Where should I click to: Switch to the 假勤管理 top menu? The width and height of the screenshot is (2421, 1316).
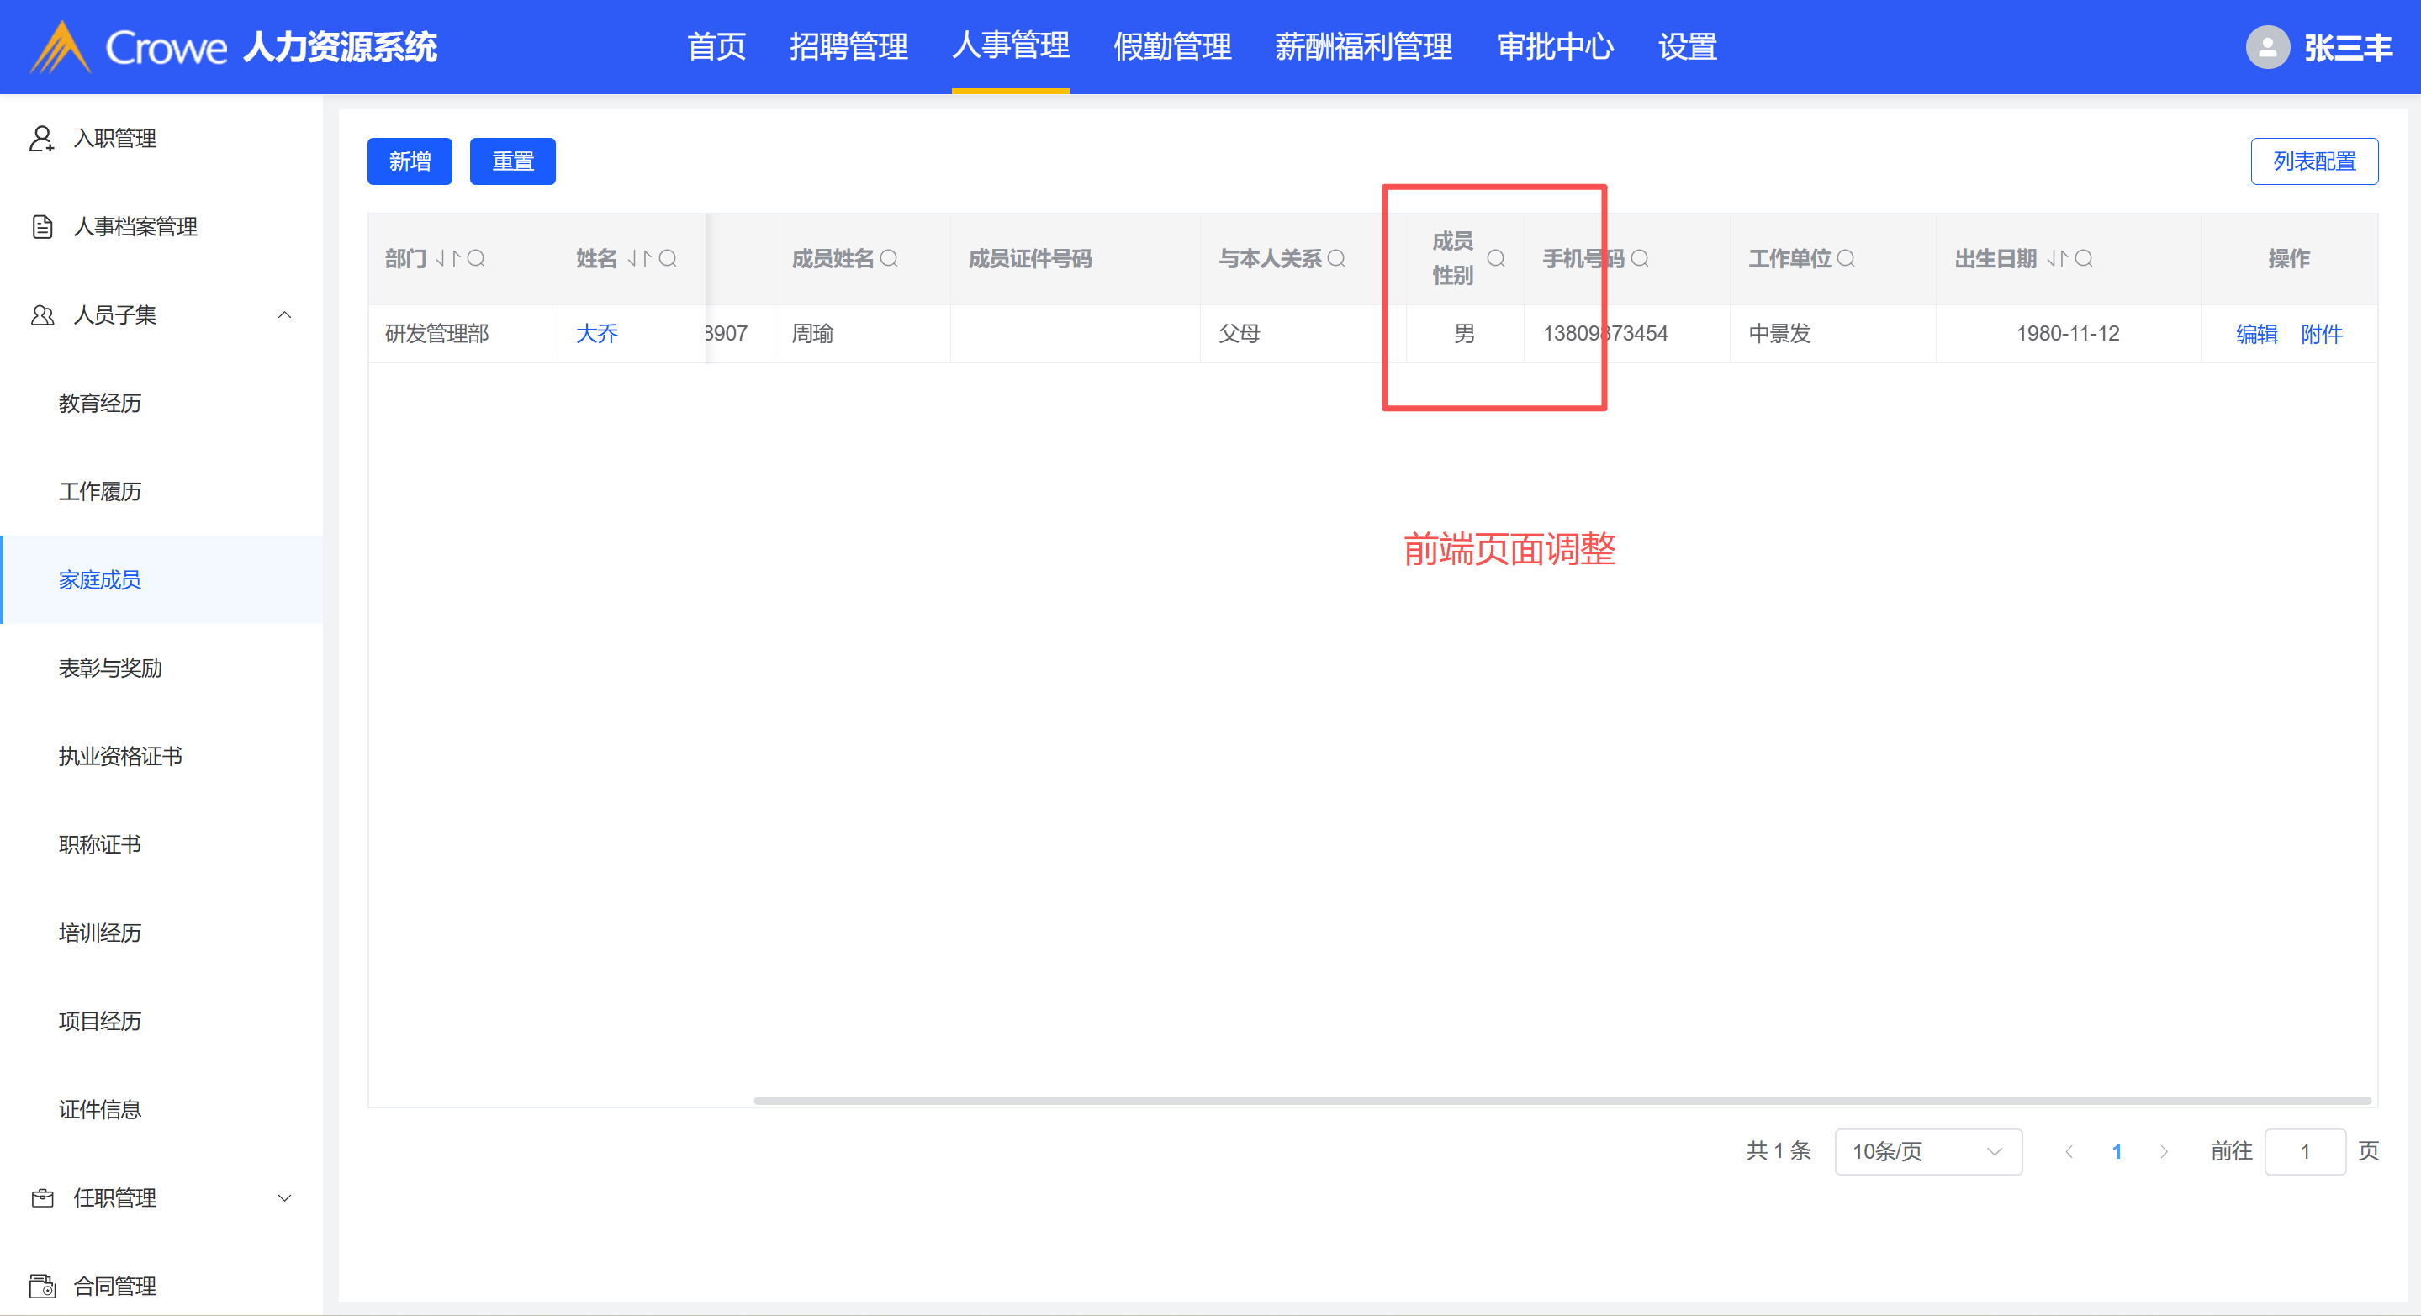click(x=1172, y=47)
